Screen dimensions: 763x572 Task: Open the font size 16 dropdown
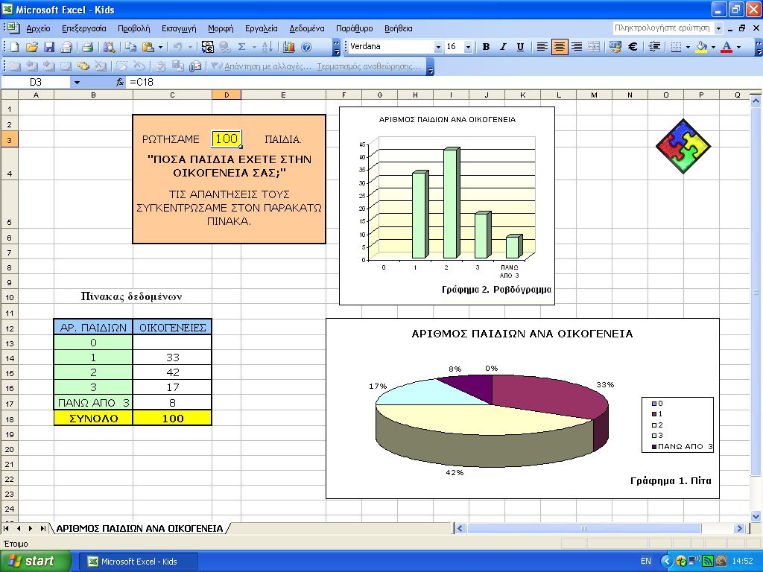(468, 47)
